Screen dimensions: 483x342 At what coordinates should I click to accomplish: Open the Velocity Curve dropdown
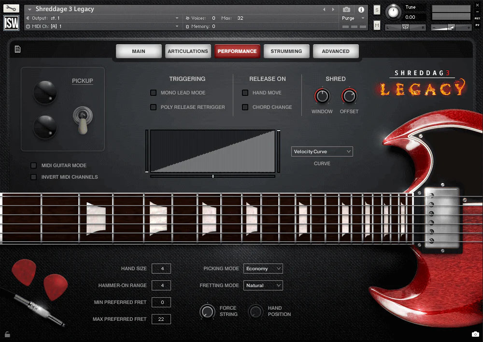pos(322,151)
